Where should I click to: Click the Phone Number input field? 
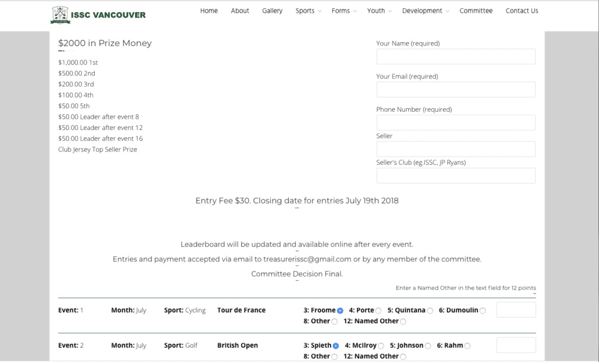click(456, 123)
